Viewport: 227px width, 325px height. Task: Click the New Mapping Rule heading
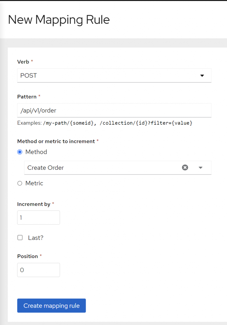(x=59, y=20)
